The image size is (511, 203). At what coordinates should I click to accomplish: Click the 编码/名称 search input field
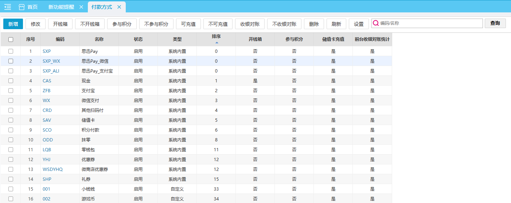[430, 23]
